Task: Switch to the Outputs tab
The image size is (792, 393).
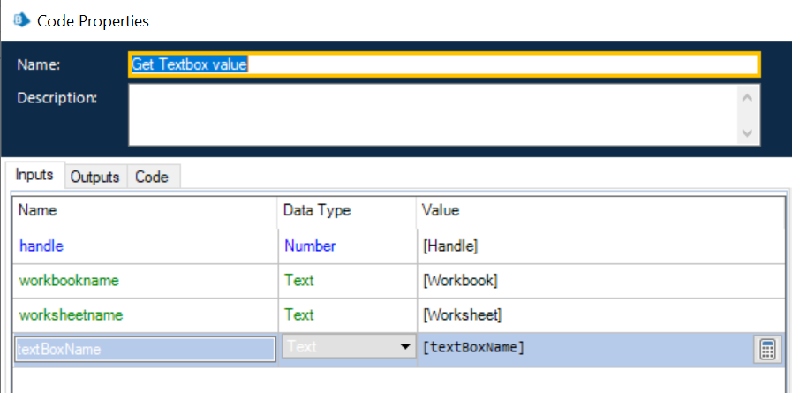Action: click(x=95, y=177)
